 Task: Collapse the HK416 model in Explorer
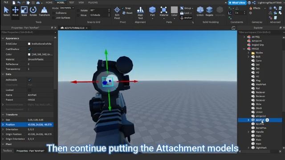(x=244, y=49)
